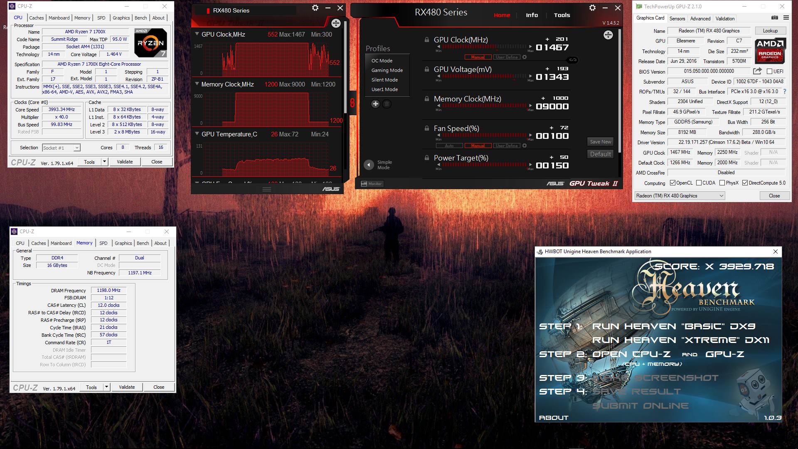Collapse the GPU Clock,MHz graph

(x=197, y=34)
